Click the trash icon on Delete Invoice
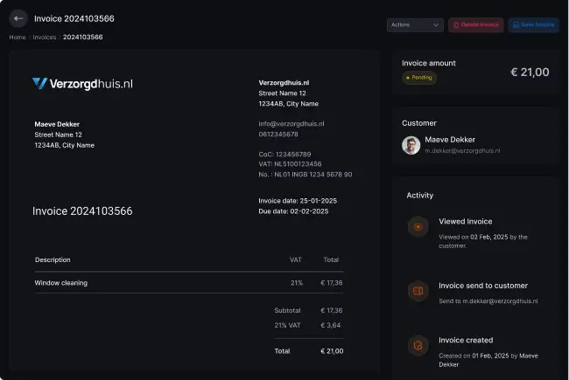The image size is (569, 380). [456, 25]
